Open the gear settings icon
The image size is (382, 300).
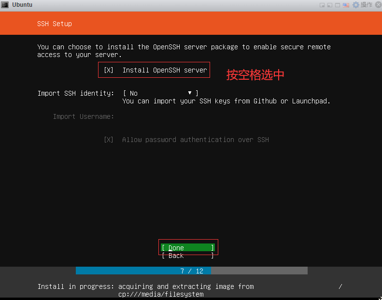[x=356, y=5]
